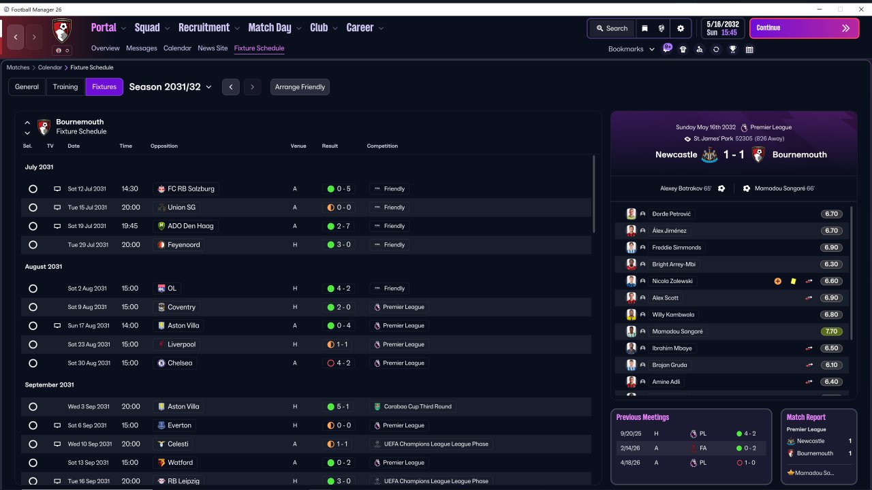Select radio for Liverpool fixture
The height and width of the screenshot is (490, 872).
tap(33, 345)
